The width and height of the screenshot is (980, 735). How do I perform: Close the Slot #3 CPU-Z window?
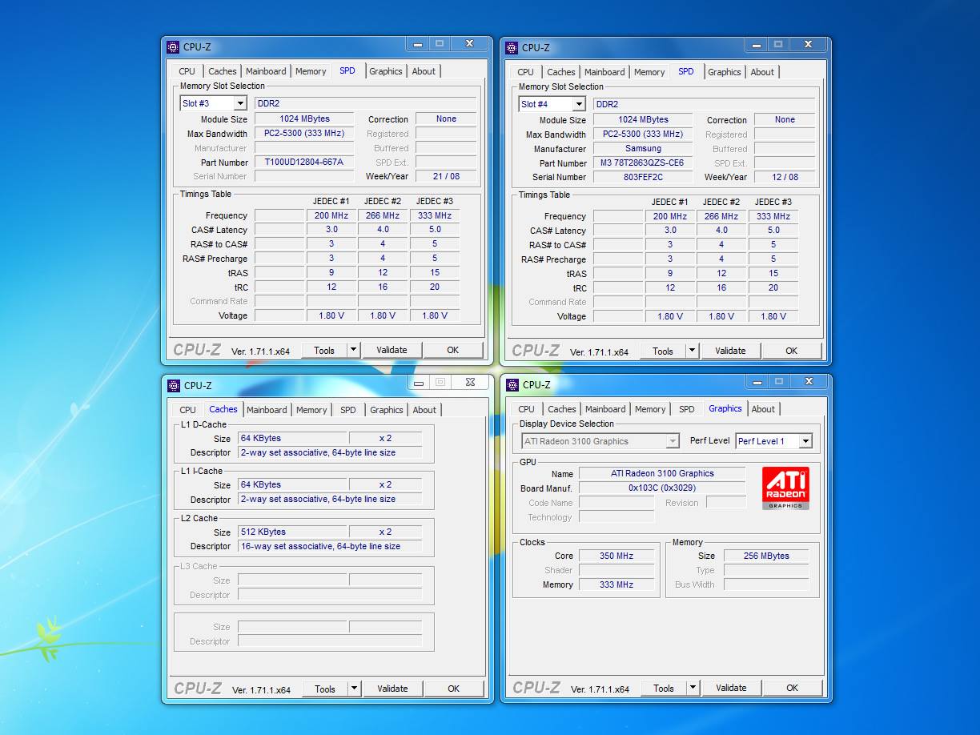[x=469, y=44]
